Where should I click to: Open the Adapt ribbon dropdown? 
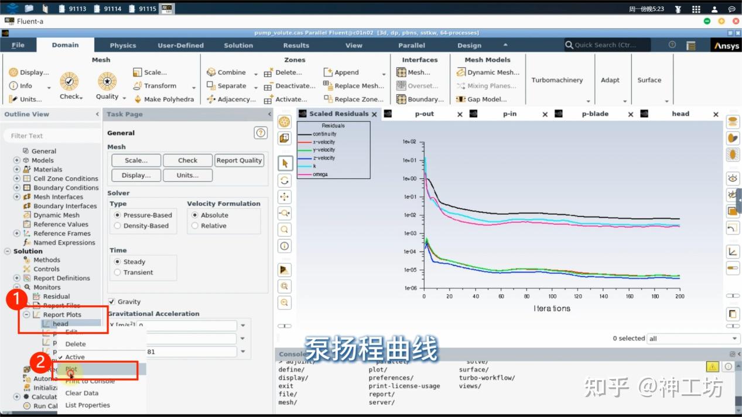click(625, 101)
